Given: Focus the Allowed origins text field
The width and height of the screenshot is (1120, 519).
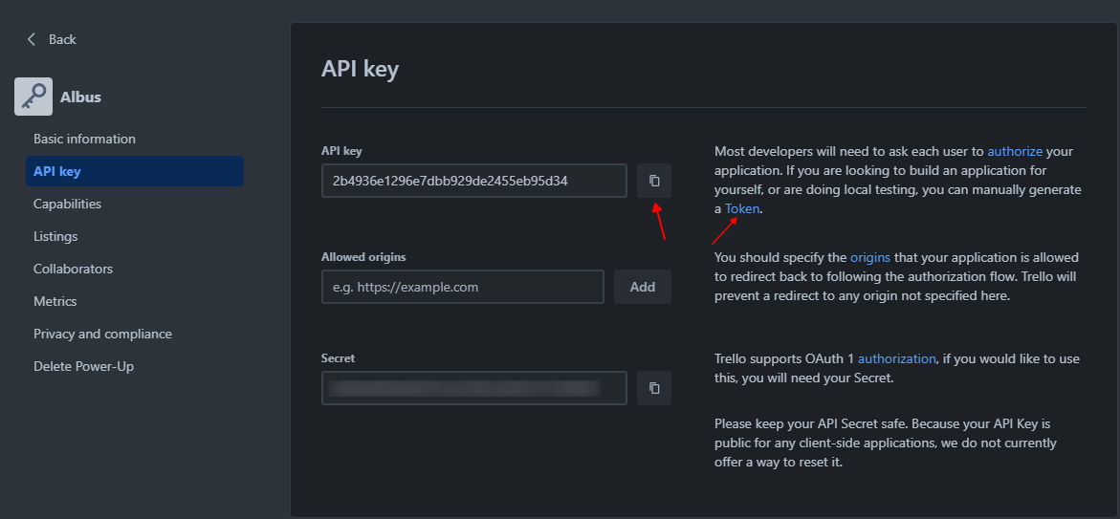Looking at the screenshot, I should 462,287.
